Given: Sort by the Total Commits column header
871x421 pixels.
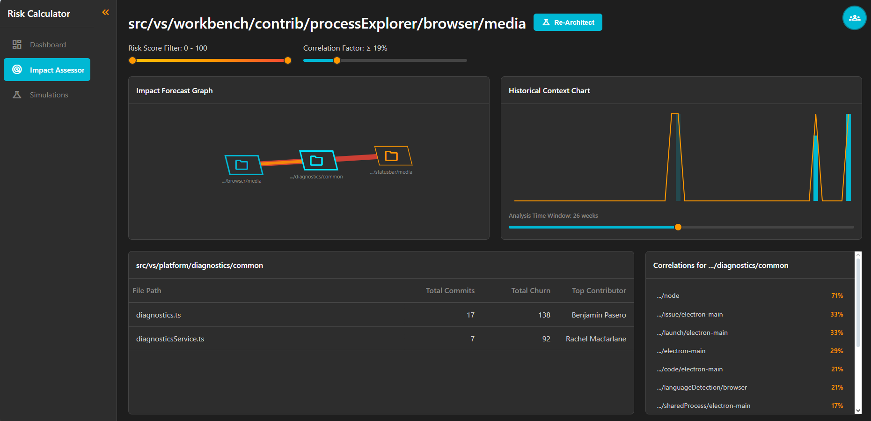Looking at the screenshot, I should pos(450,290).
